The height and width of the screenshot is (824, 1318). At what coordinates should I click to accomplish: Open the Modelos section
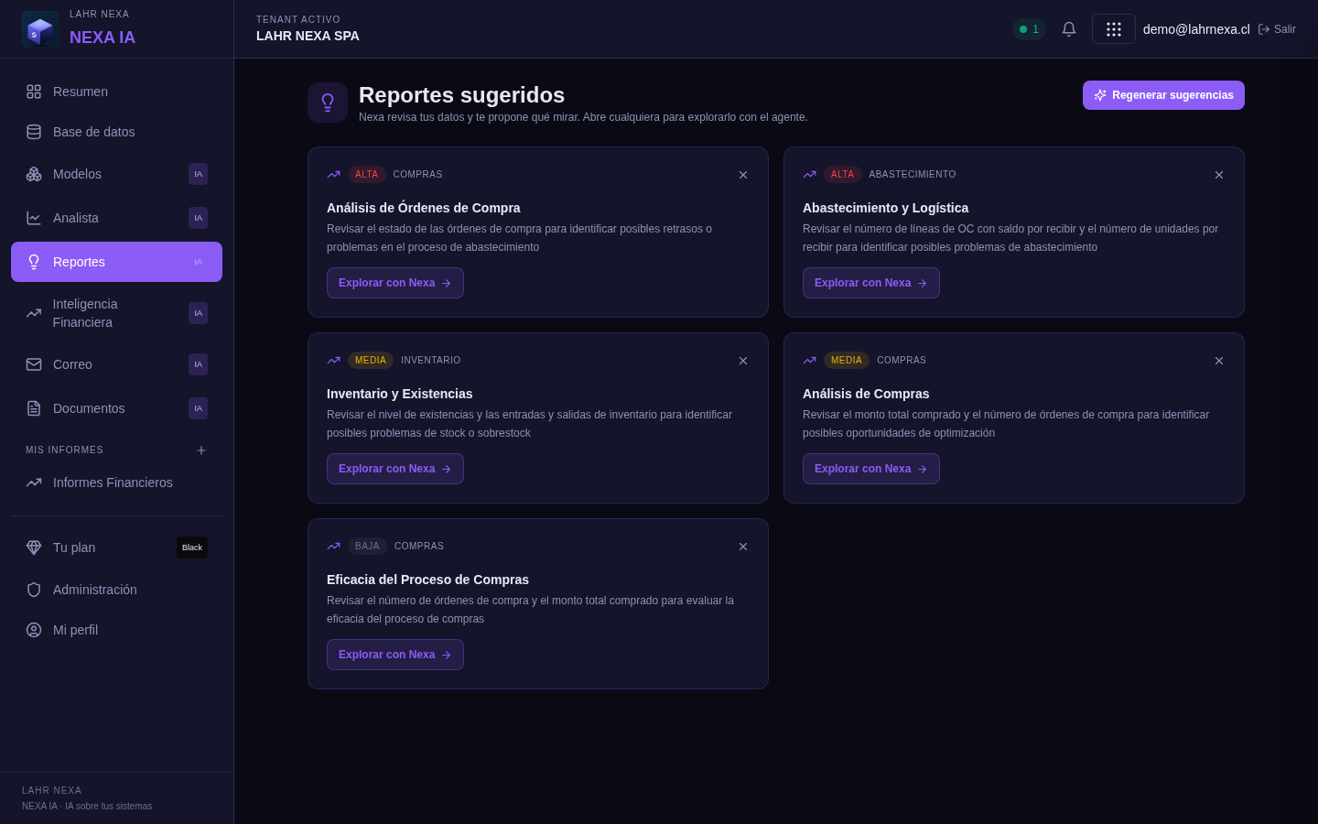pyautogui.click(x=116, y=174)
